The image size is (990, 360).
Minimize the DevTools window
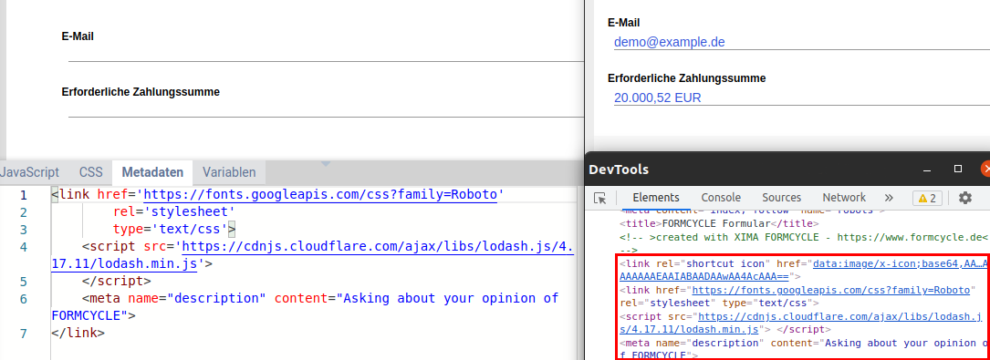click(x=927, y=170)
